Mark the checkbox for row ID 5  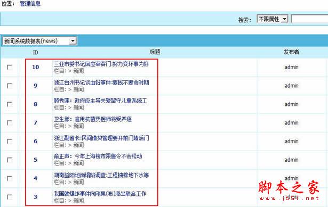10,160
